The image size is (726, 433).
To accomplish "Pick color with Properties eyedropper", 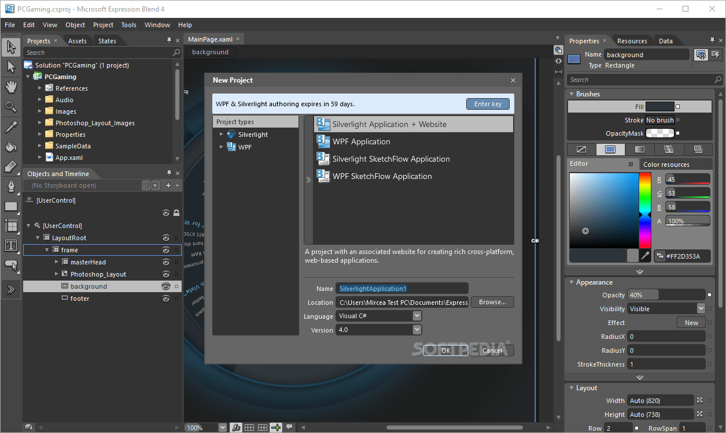I will (x=646, y=255).
